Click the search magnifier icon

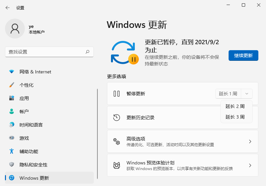pyautogui.click(x=87, y=52)
